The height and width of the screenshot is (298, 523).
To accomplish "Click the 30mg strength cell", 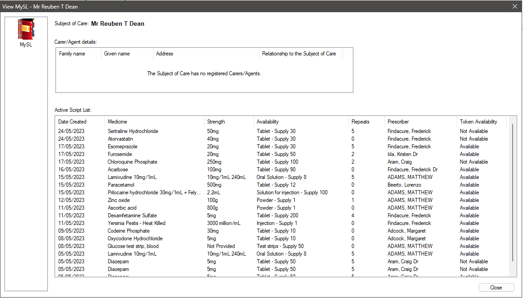I will click(x=213, y=231).
